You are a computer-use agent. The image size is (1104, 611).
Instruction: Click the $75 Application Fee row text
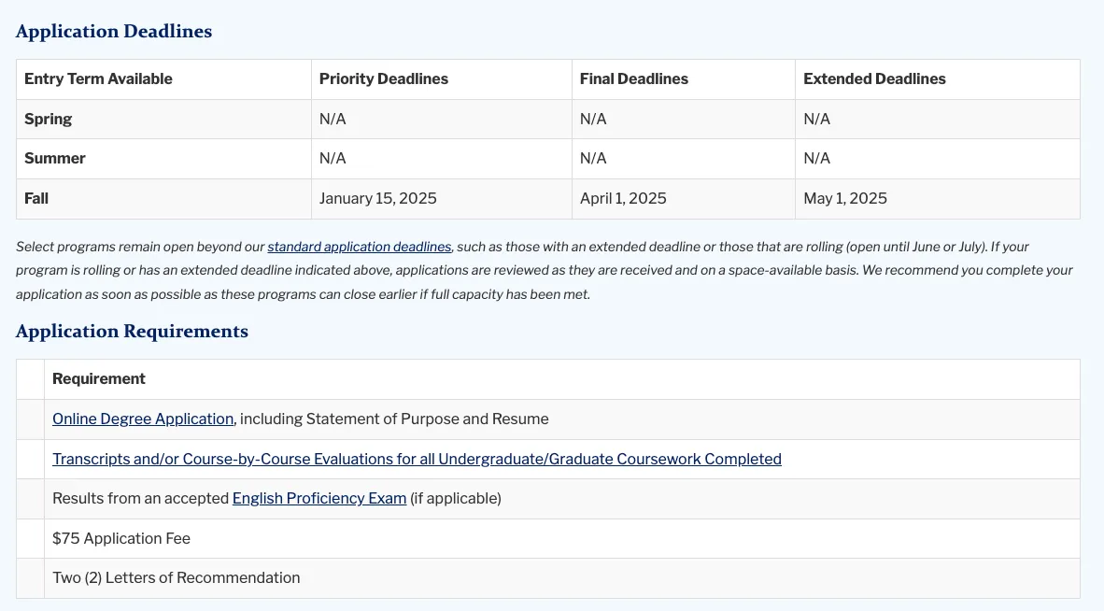pos(121,539)
